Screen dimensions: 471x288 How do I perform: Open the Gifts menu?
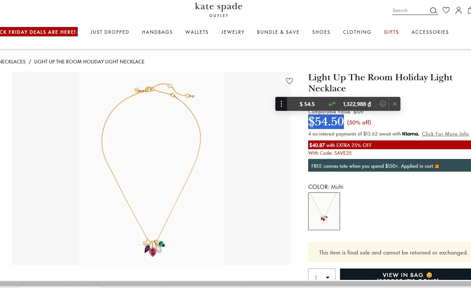391,32
